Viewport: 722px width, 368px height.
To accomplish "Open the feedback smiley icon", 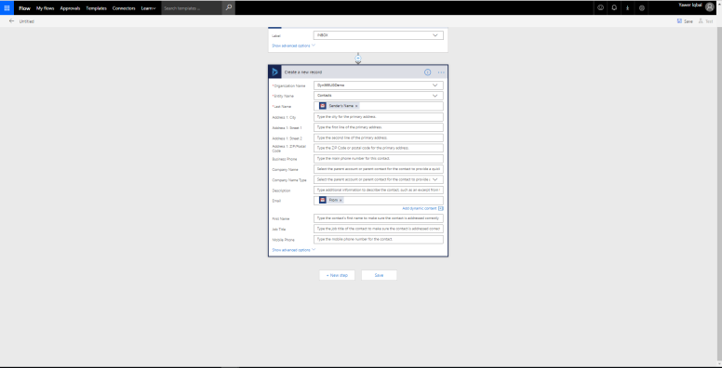I will pos(600,7).
